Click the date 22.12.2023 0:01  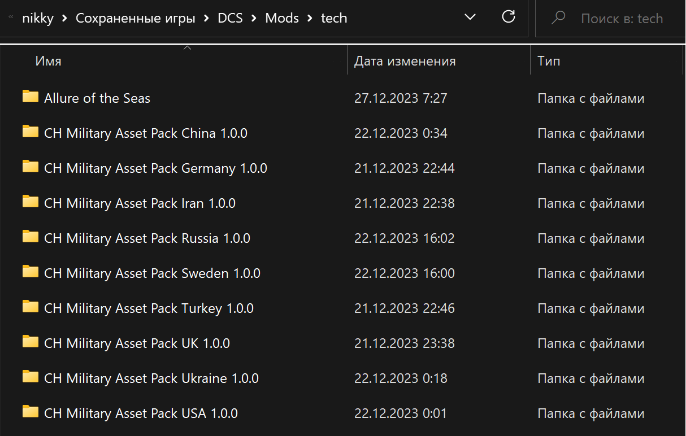(401, 413)
